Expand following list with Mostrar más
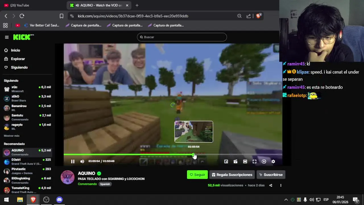Screen dimensions: 364x205 [12, 136]
